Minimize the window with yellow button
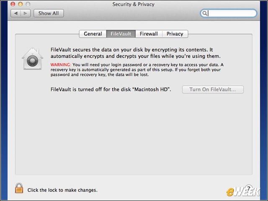 coord(21,4)
